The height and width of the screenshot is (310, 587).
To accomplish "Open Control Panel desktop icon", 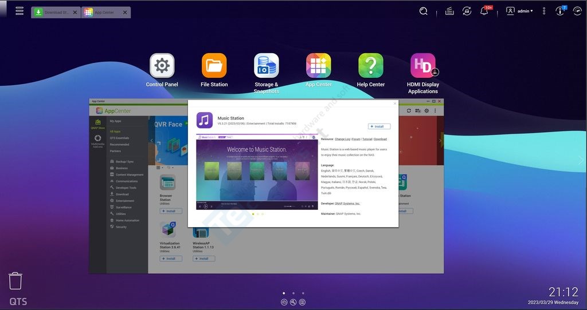I will (x=162, y=66).
